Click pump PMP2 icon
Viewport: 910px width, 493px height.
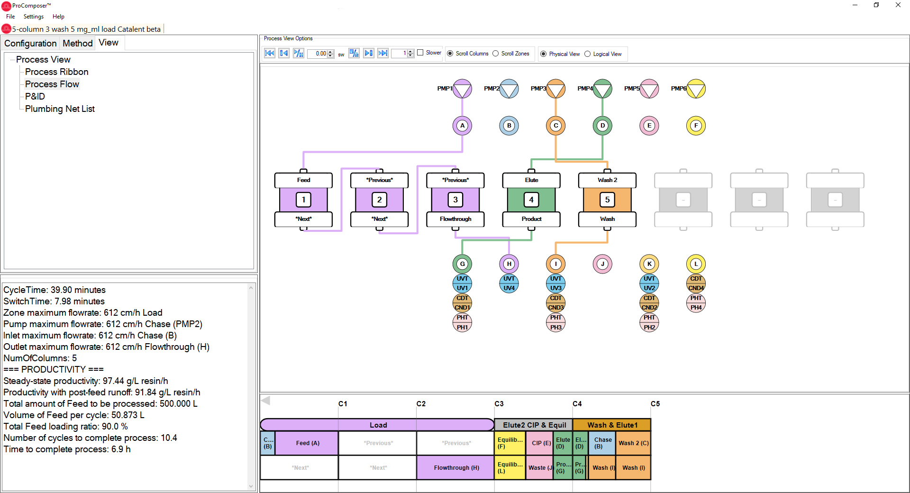509,89
